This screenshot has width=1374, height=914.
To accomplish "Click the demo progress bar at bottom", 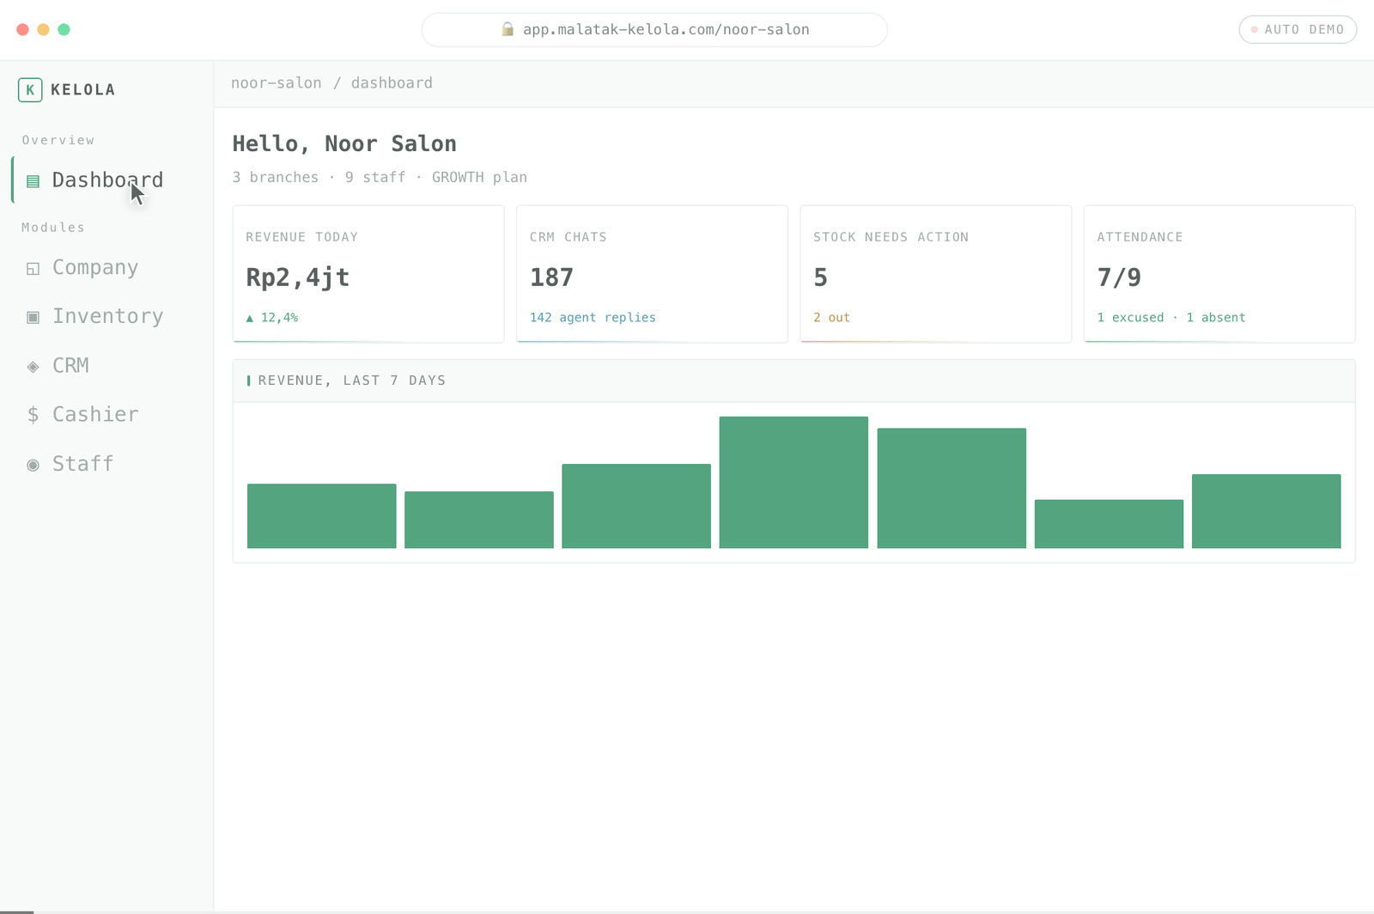I will coord(687,911).
